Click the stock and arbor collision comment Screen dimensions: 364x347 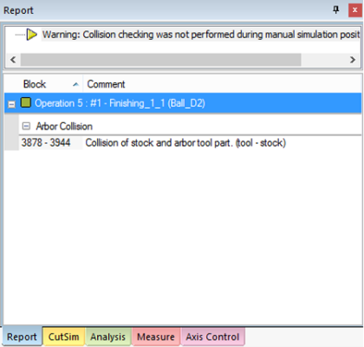[x=185, y=143]
